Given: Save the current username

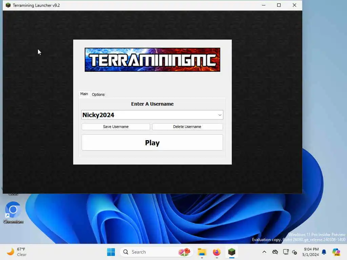Looking at the screenshot, I should click(x=116, y=127).
